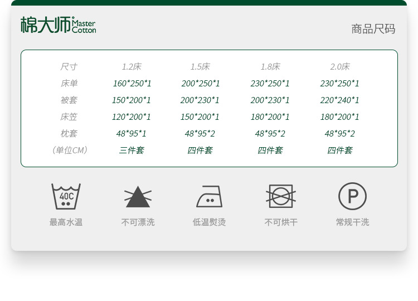Click the 最高水温 caption

click(66, 222)
